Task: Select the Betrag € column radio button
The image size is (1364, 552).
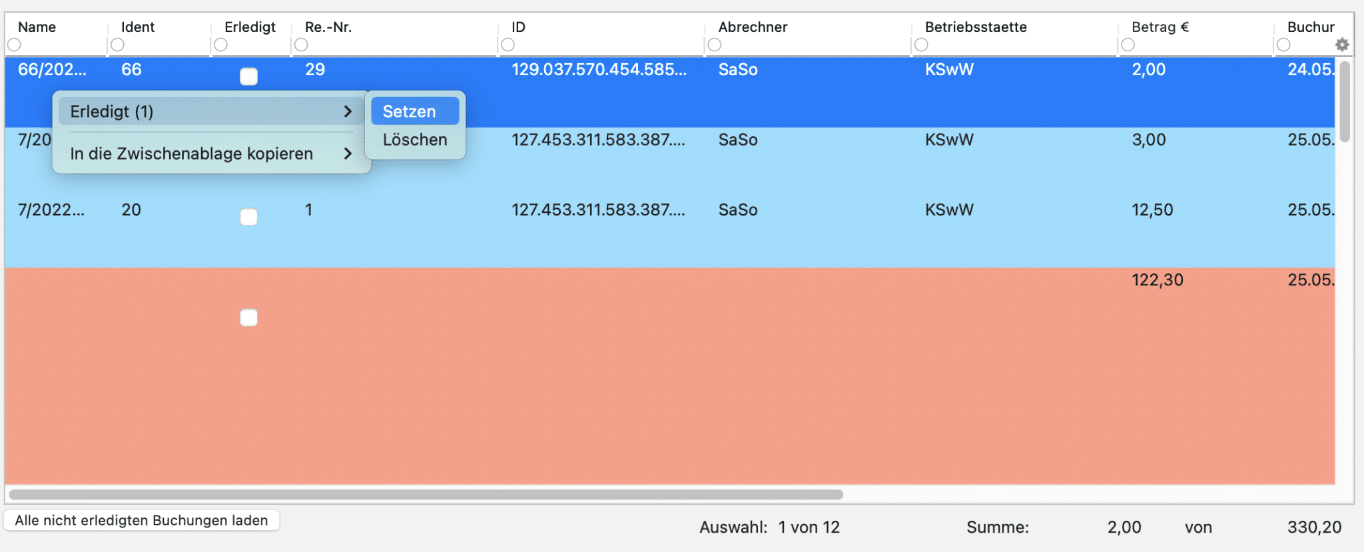Action: click(x=1128, y=45)
